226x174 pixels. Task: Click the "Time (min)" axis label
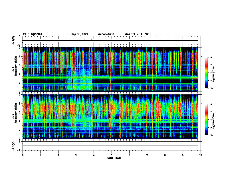[114, 158]
